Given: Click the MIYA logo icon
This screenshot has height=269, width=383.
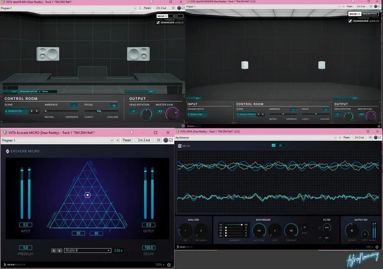Looking at the screenshot, I should click(x=180, y=146).
